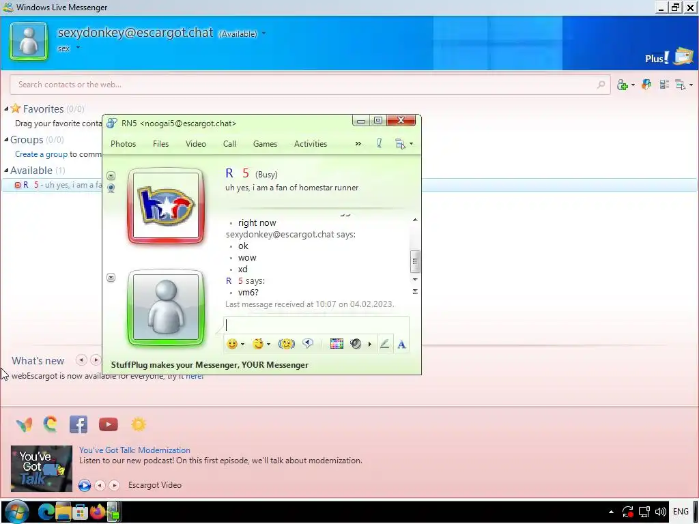Open Files menu in conversation window
The image size is (699, 524).
click(x=160, y=143)
